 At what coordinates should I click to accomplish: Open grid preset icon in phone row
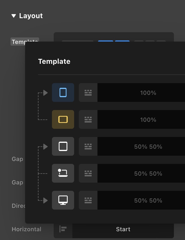(88, 92)
